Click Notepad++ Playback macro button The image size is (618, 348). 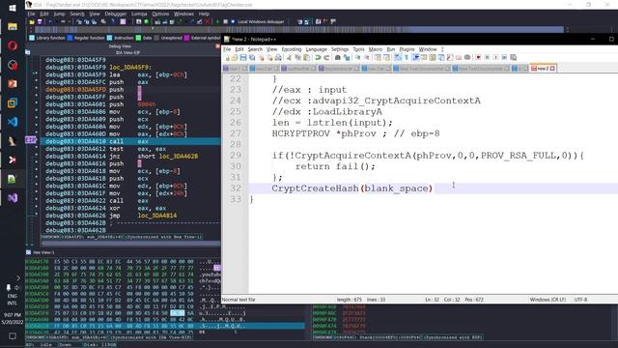(495, 58)
